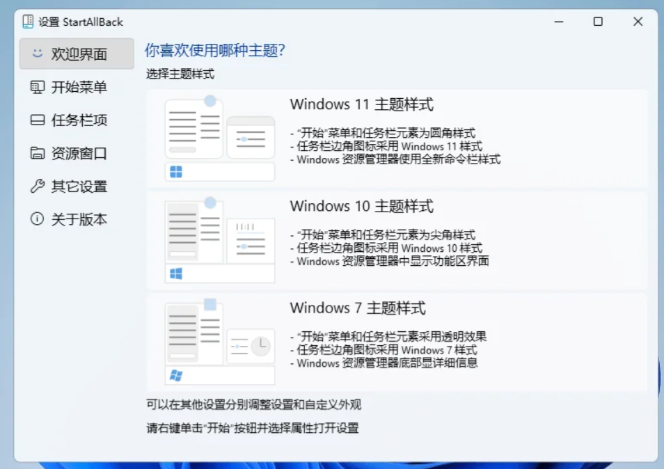664x469 pixels.
Task: Click the monitor icon next to 开始菜单
Action: point(38,88)
